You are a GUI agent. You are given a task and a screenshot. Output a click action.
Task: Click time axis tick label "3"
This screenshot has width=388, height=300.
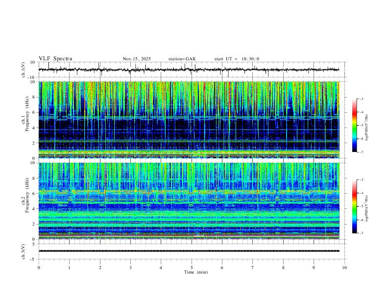point(130,268)
